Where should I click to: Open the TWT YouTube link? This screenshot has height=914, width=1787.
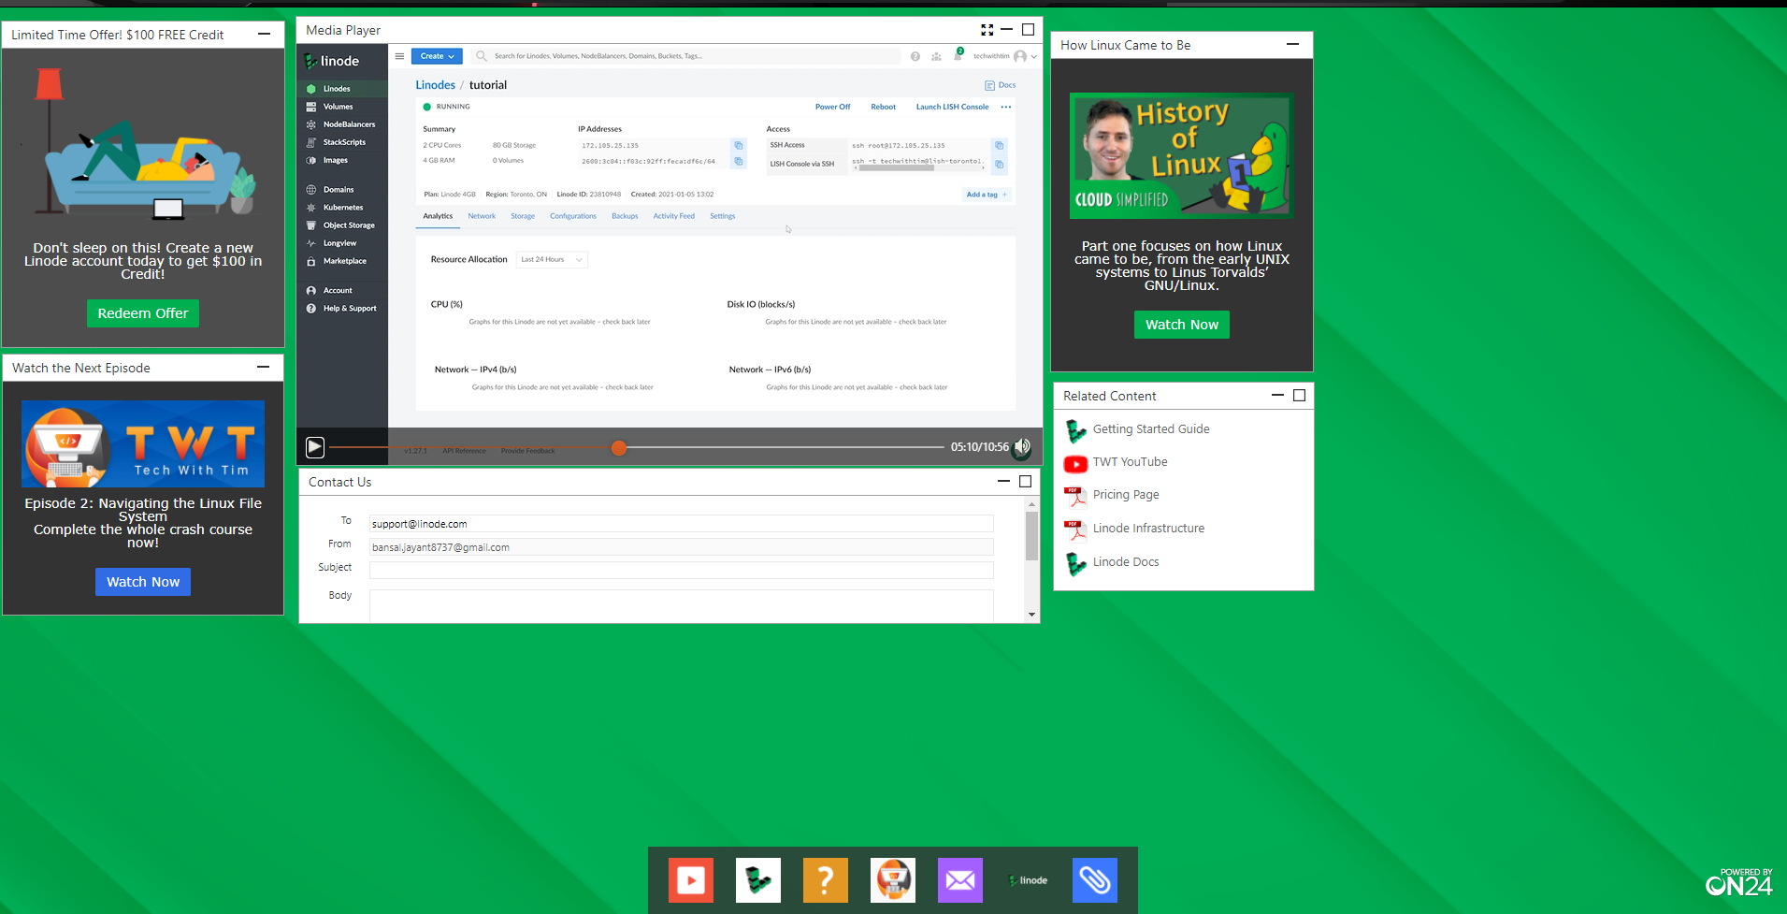pos(1130,462)
